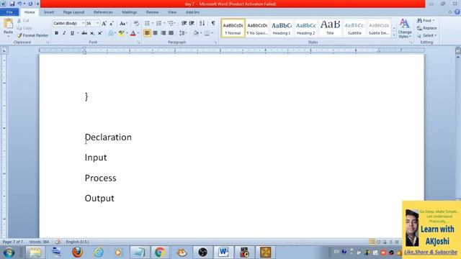The height and width of the screenshot is (259, 461).
Task: Switch to the Page Layout tab
Action: tap(73, 12)
